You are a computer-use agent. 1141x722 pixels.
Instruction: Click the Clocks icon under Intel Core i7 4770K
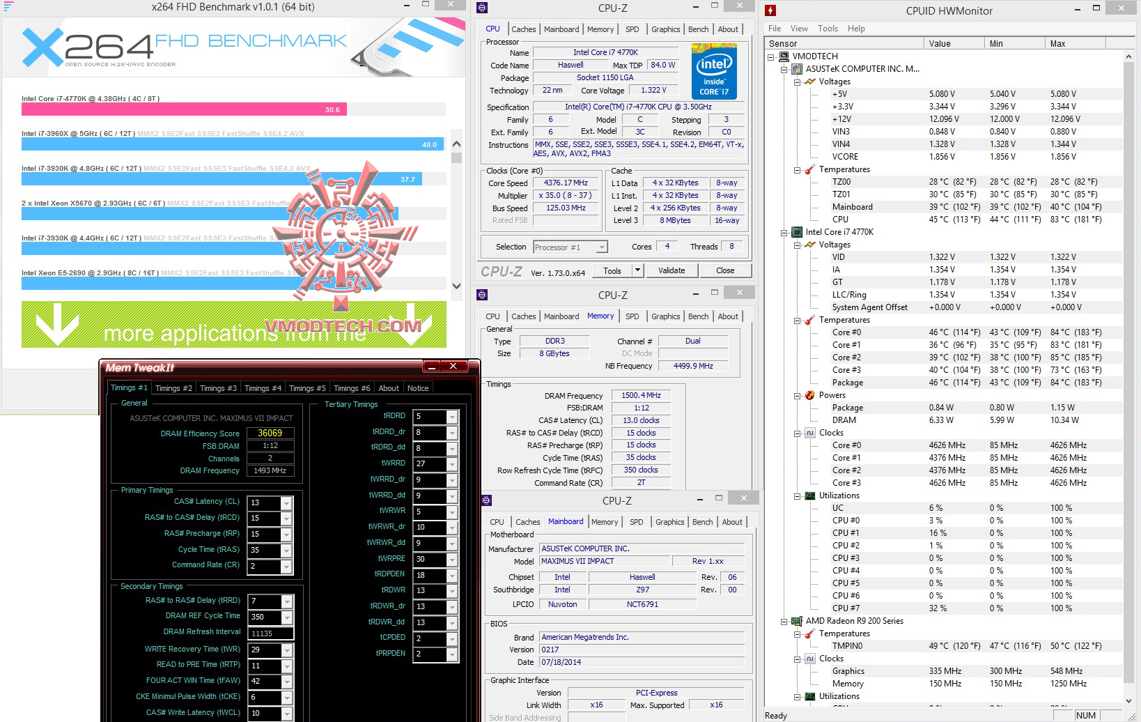tap(810, 433)
